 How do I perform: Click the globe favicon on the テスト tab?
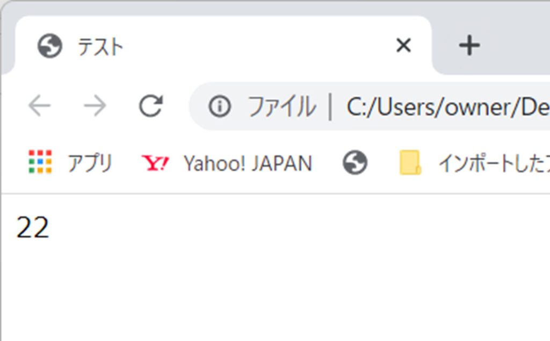coord(50,46)
